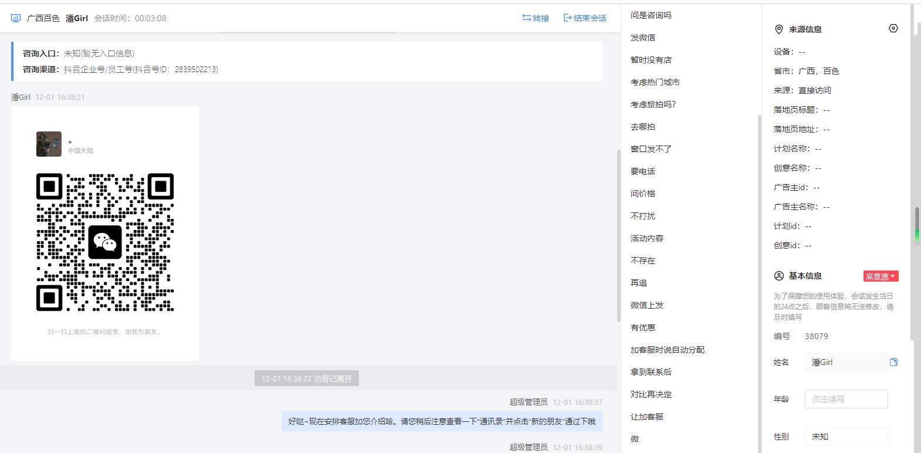Select quick reply 考虑热门城市
The height and width of the screenshot is (453, 921).
coord(655,82)
